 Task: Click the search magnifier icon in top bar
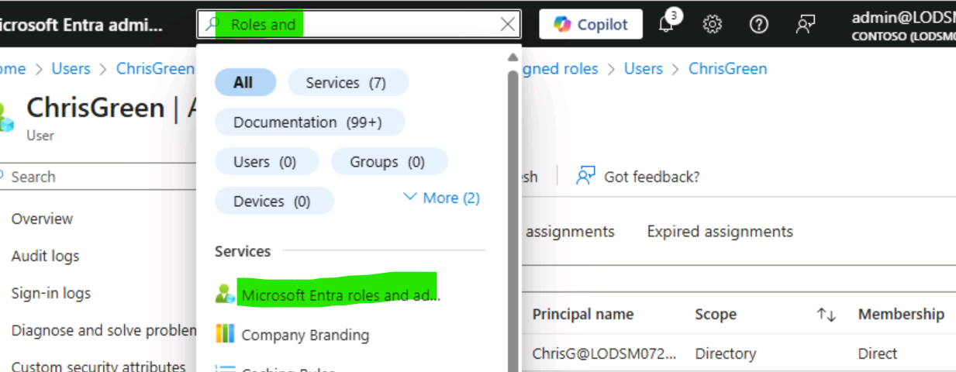(213, 25)
